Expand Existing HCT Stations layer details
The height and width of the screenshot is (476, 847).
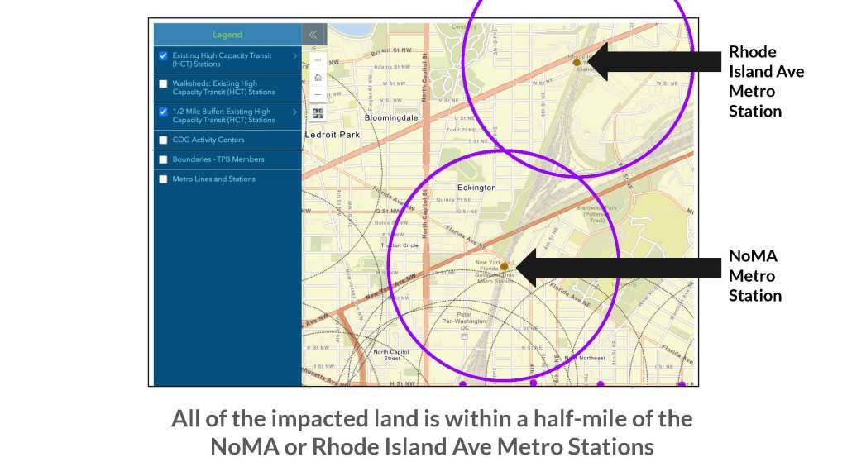(x=294, y=56)
